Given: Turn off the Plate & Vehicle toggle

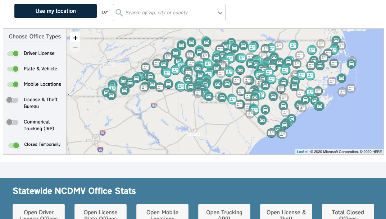Looking at the screenshot, I should pos(13,69).
